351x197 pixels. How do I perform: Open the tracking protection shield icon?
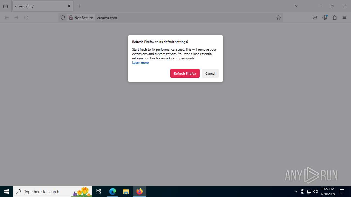point(63,18)
